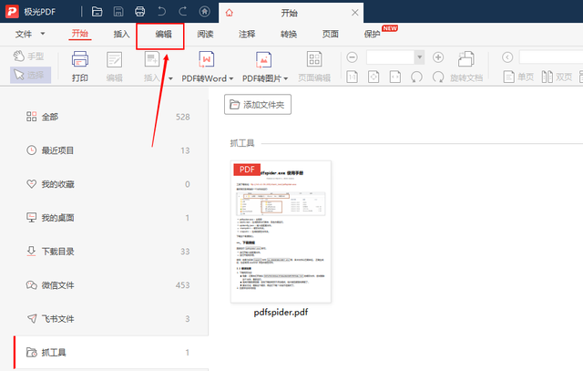Click the zoom in plus icon

tap(438, 57)
